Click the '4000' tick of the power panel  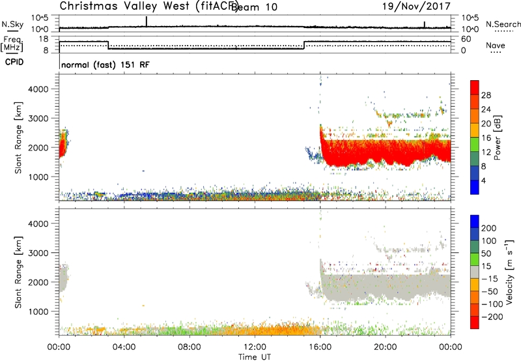tap(38, 89)
